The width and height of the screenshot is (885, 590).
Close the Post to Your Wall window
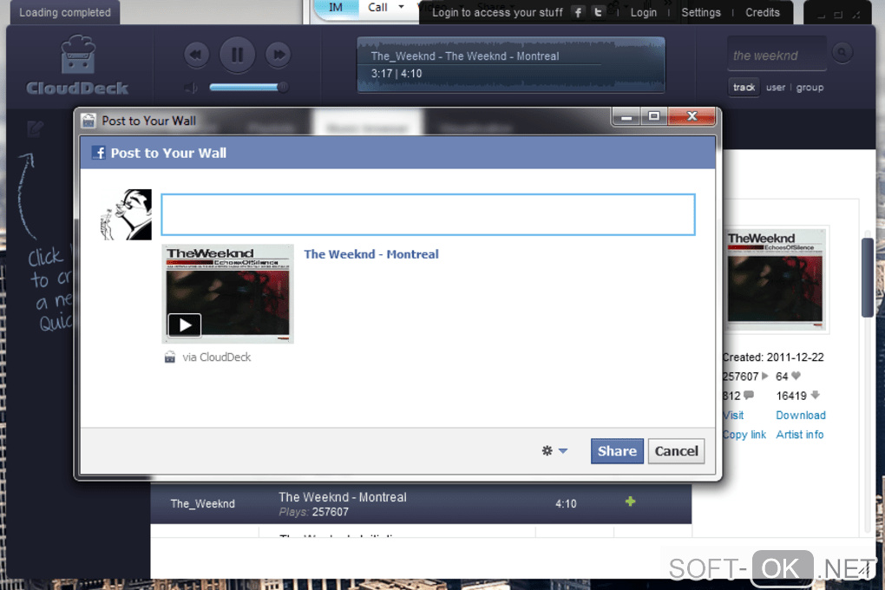pyautogui.click(x=692, y=116)
